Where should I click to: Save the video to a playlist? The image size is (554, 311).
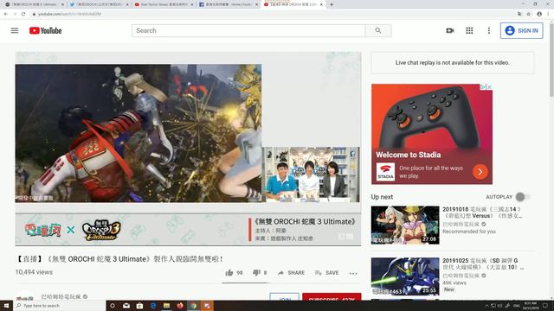click(x=327, y=273)
